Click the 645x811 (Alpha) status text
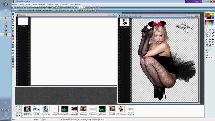 point(40,120)
